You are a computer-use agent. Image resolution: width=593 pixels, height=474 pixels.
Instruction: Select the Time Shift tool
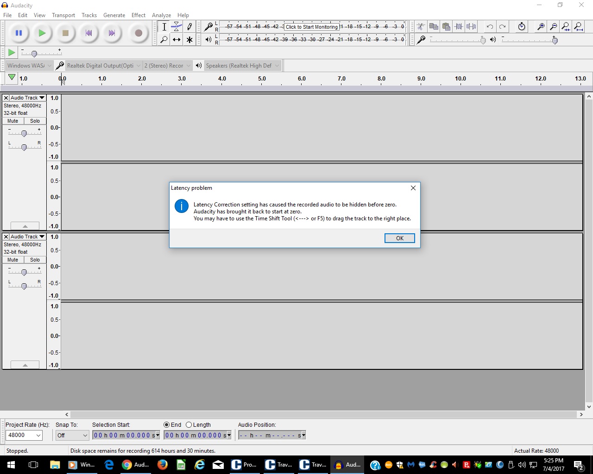click(x=177, y=40)
